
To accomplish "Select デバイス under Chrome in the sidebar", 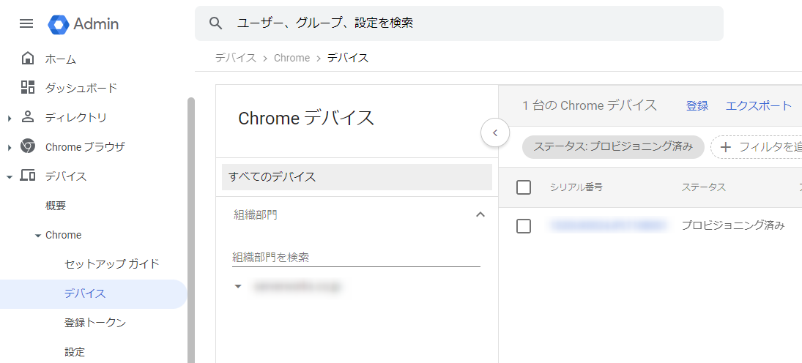I will [93, 294].
